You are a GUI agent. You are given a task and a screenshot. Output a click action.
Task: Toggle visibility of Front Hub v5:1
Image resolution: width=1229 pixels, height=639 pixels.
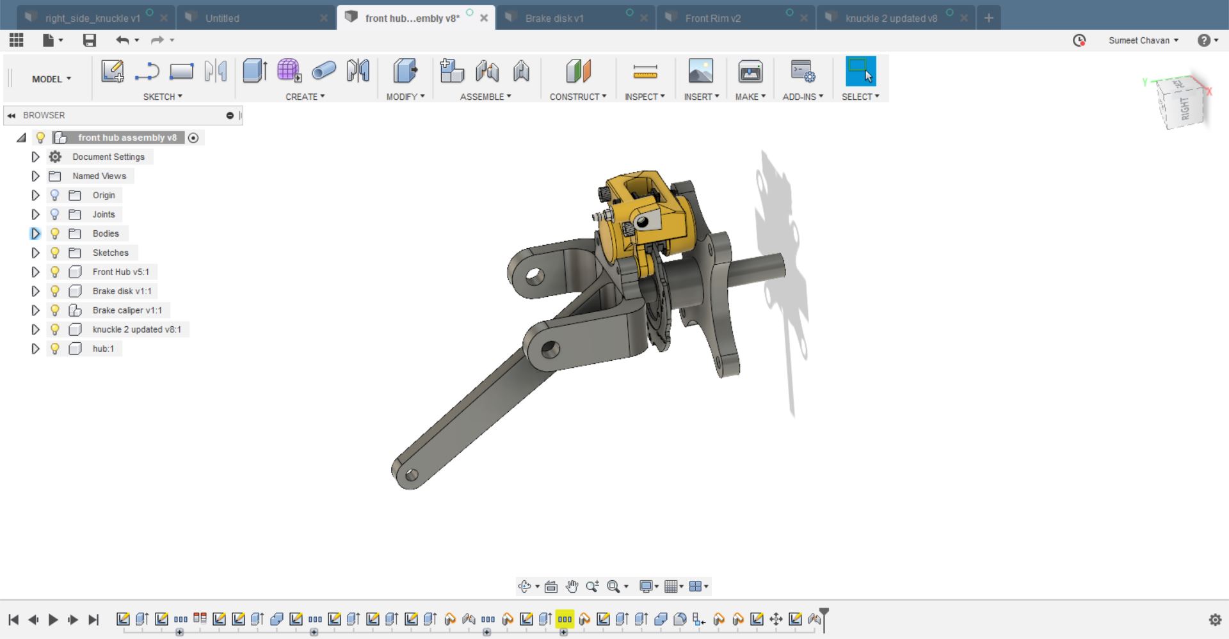point(55,272)
